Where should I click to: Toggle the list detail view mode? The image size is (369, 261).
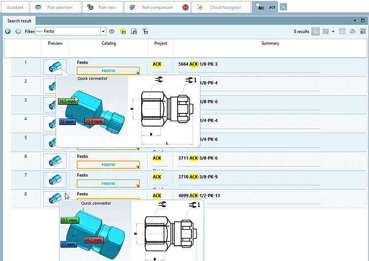[x=315, y=31]
